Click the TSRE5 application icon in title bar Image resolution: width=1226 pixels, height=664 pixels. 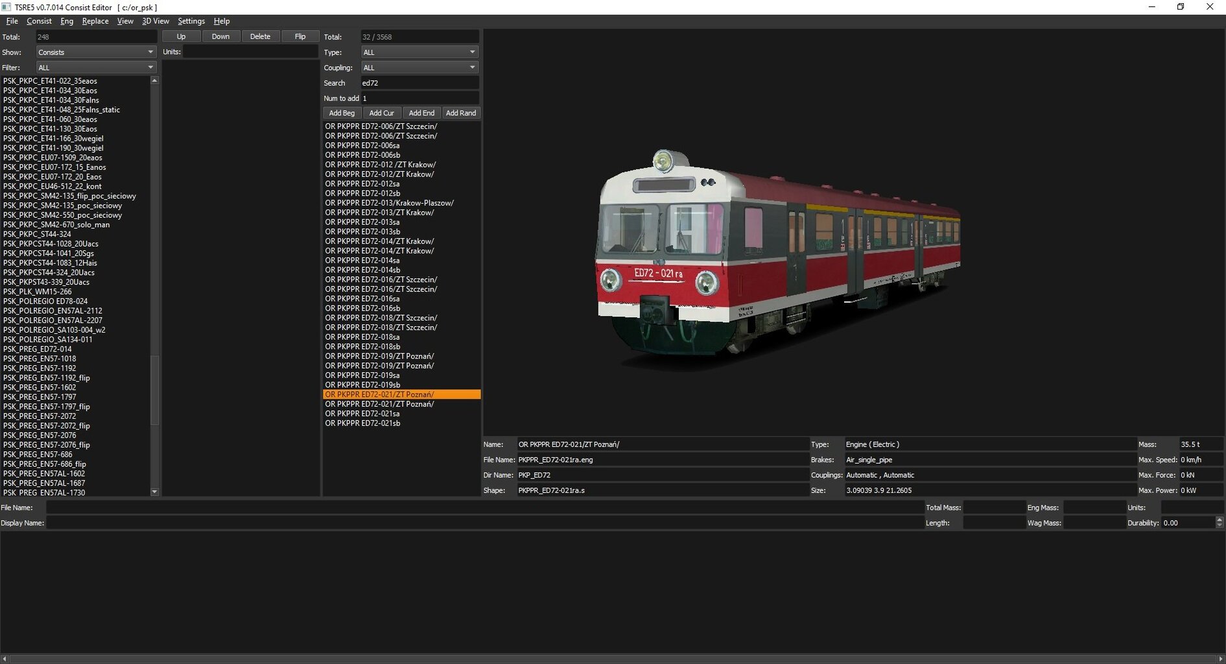pos(6,7)
